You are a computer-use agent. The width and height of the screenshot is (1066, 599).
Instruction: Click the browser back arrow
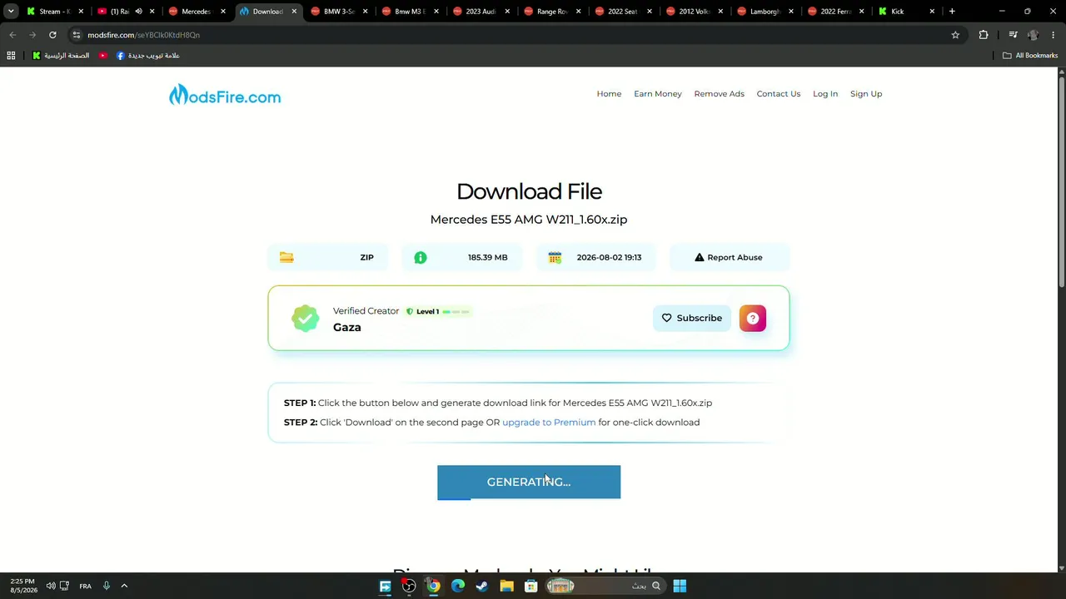12,35
